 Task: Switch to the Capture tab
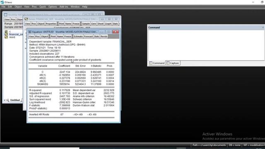click(x=173, y=63)
